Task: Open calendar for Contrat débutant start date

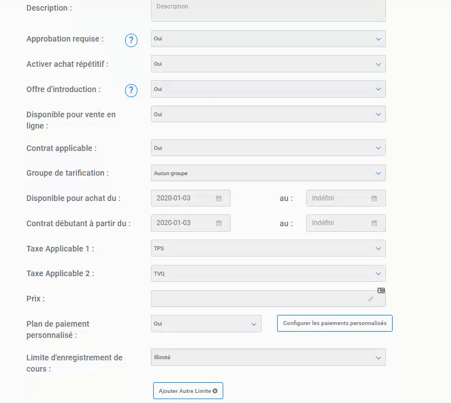Action: click(219, 223)
